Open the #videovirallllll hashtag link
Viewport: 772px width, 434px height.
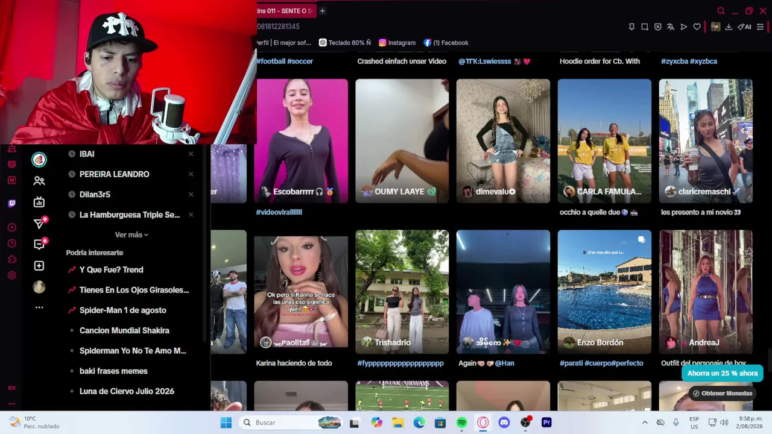point(279,212)
